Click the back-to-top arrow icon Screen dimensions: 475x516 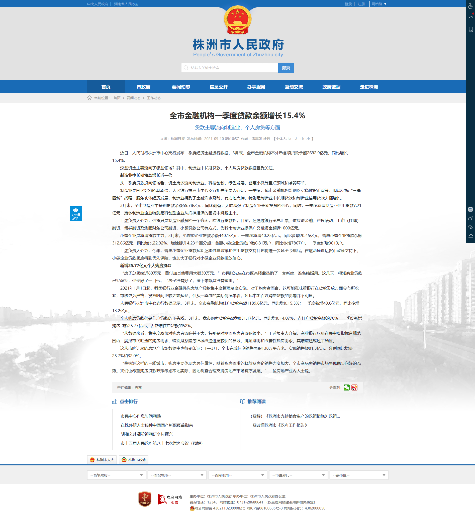tap(470, 236)
